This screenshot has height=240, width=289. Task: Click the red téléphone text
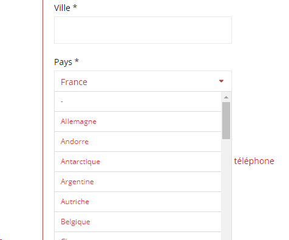coord(254,161)
